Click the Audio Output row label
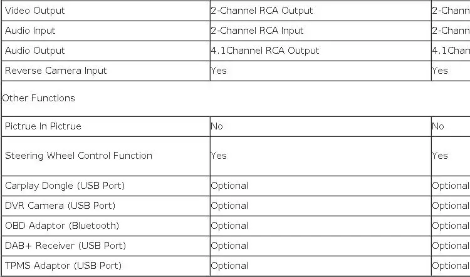 click(34, 51)
